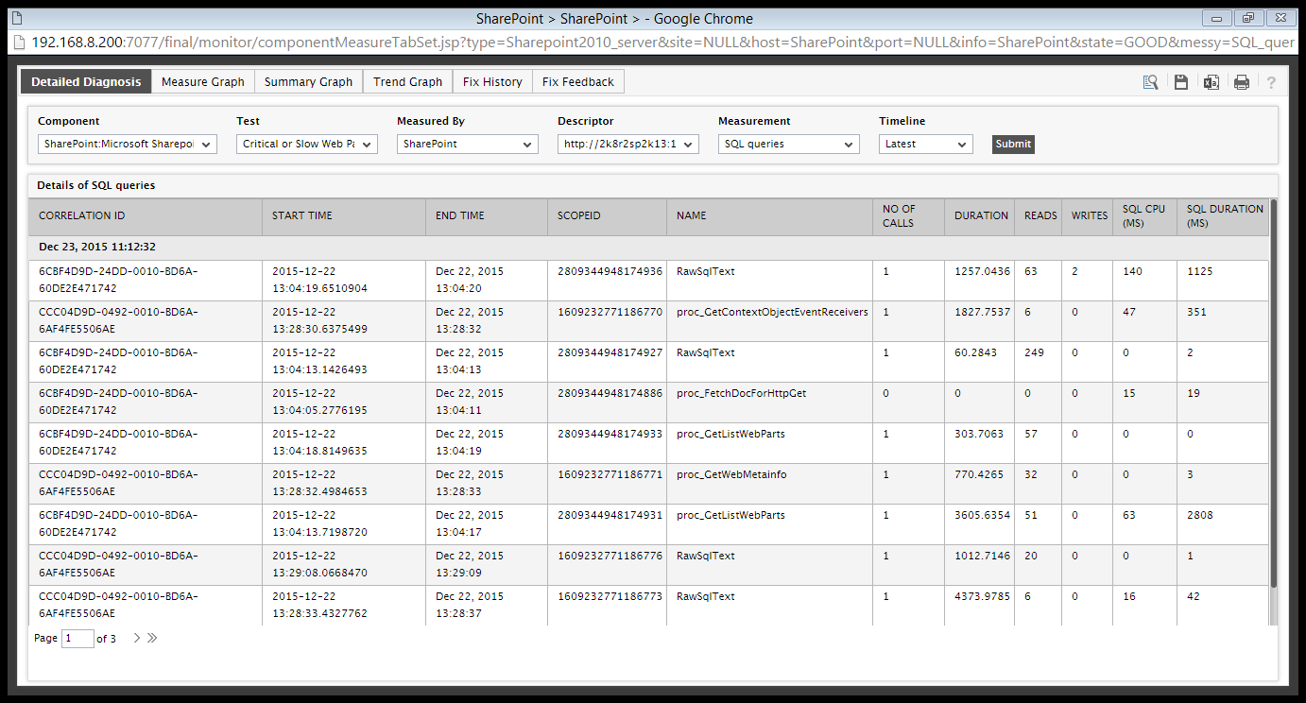Screen dimensions: 1306x703
Task: Open the Measurement dropdown showing SQL queries
Action: click(x=789, y=144)
